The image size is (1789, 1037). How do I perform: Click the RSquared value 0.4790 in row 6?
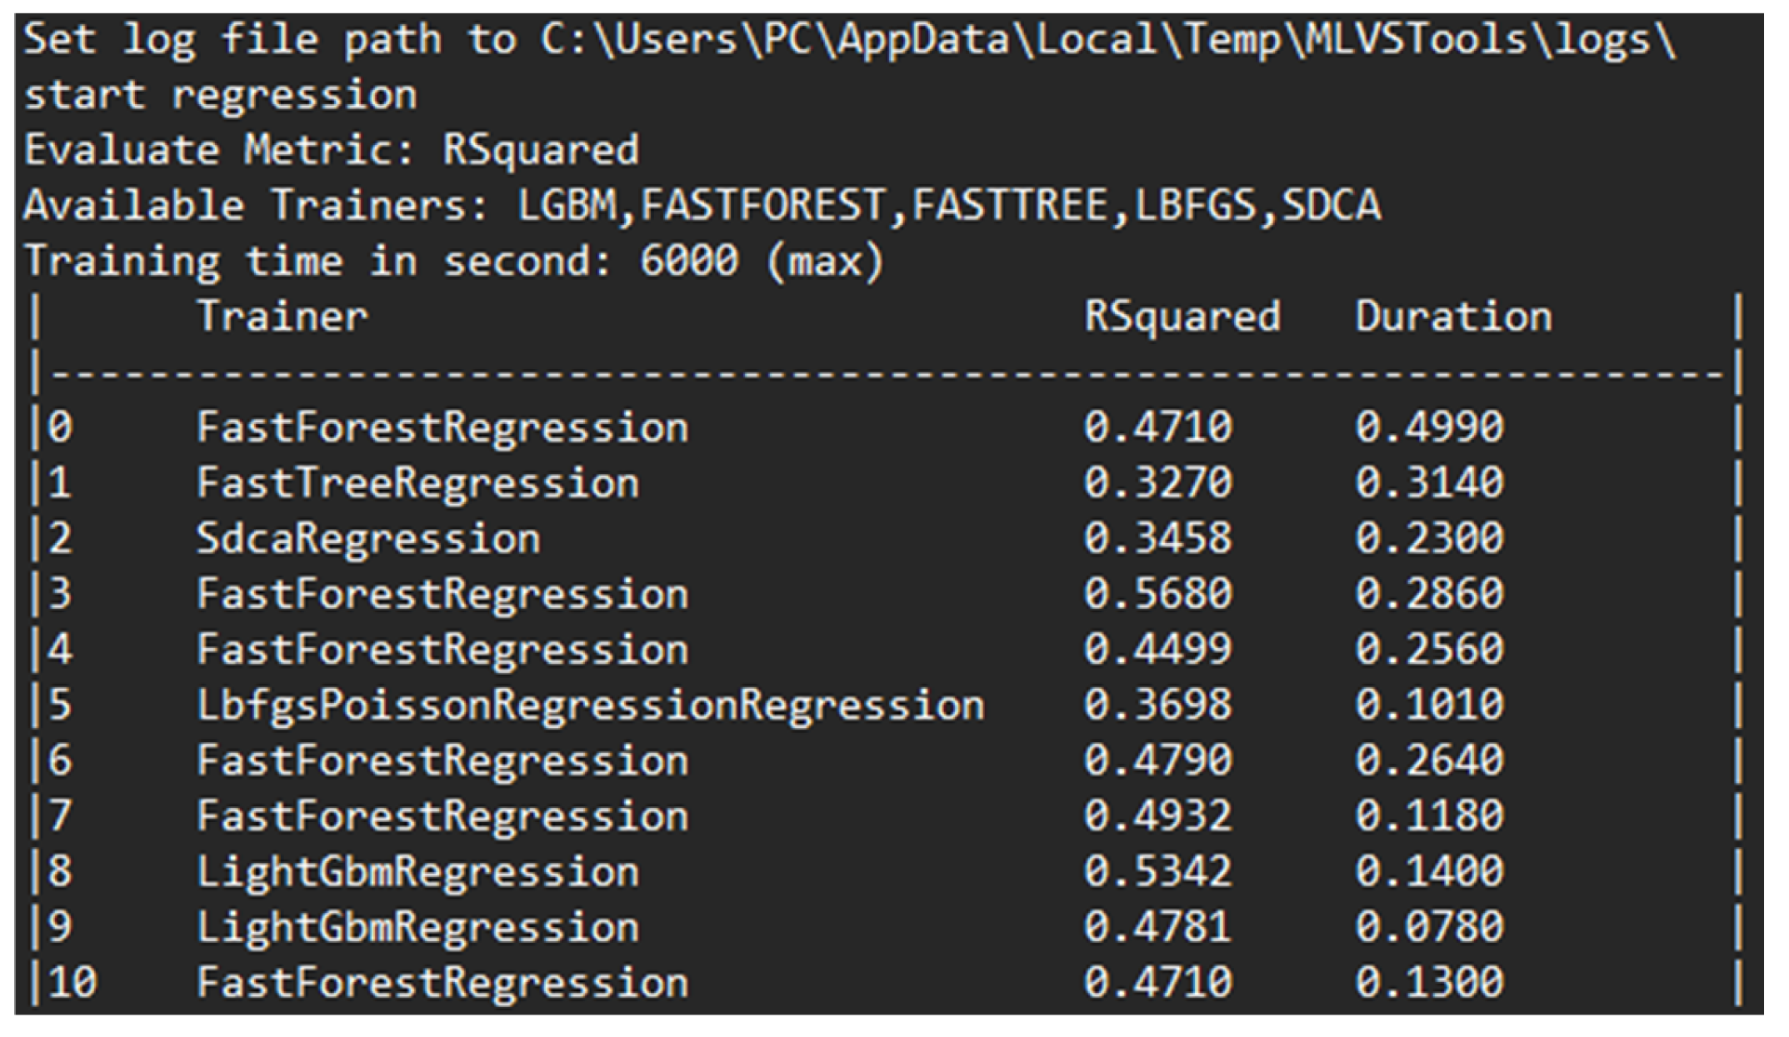1157,761
